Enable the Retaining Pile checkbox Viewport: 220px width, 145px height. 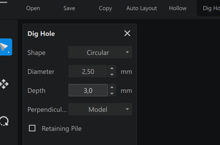coord(32,128)
